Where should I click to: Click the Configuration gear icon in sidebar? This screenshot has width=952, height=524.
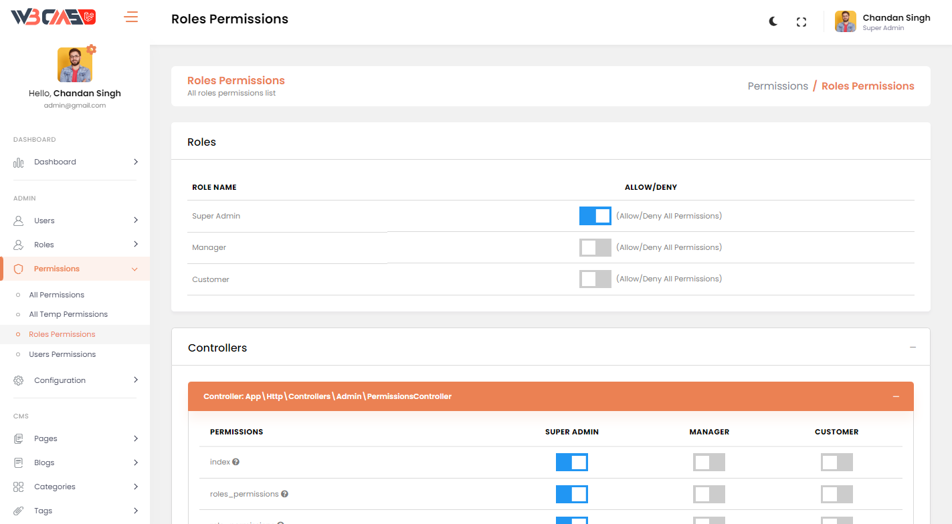(19, 380)
